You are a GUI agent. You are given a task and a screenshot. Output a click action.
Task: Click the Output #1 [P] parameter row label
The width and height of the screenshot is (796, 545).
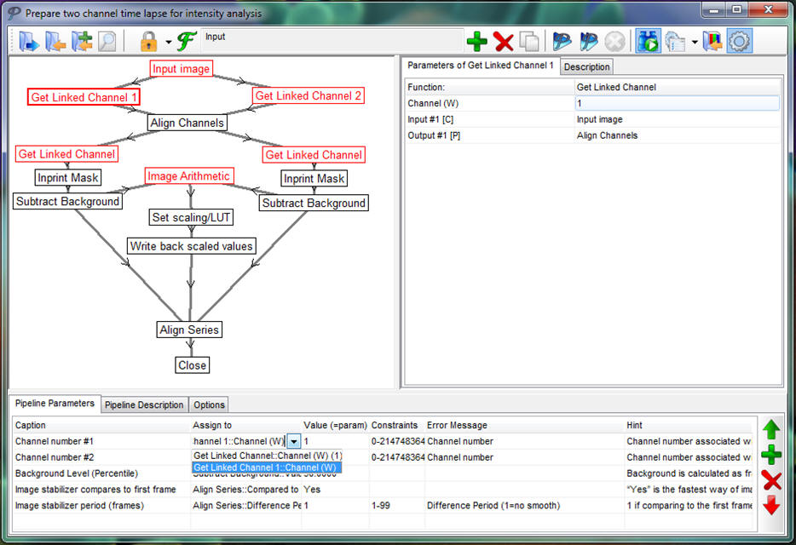point(434,135)
